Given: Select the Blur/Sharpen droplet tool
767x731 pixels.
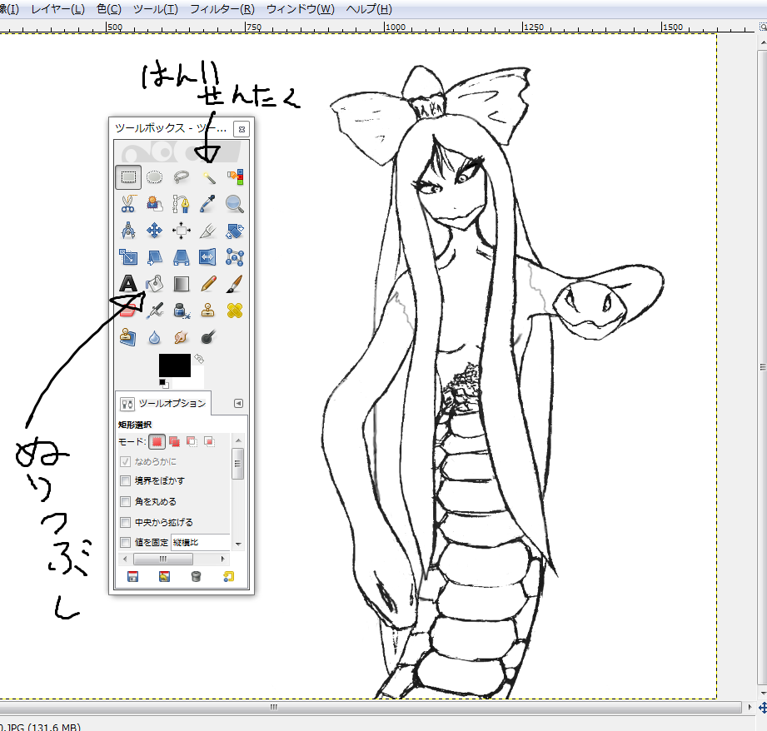Looking at the screenshot, I should click(x=155, y=337).
